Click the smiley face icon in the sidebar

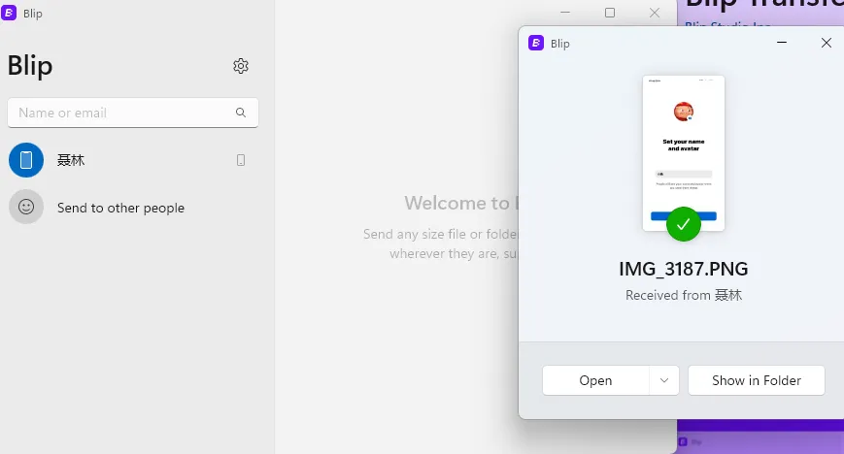(x=26, y=207)
